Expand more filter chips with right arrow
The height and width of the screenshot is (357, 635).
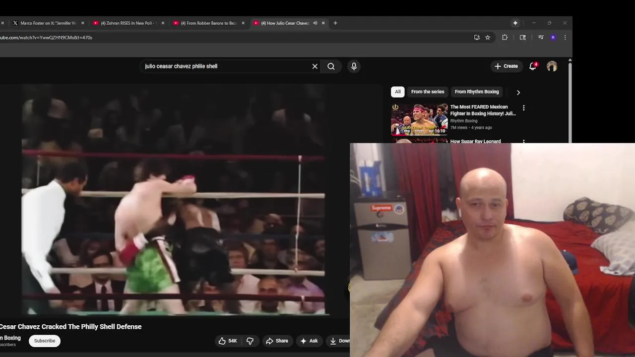point(518,92)
